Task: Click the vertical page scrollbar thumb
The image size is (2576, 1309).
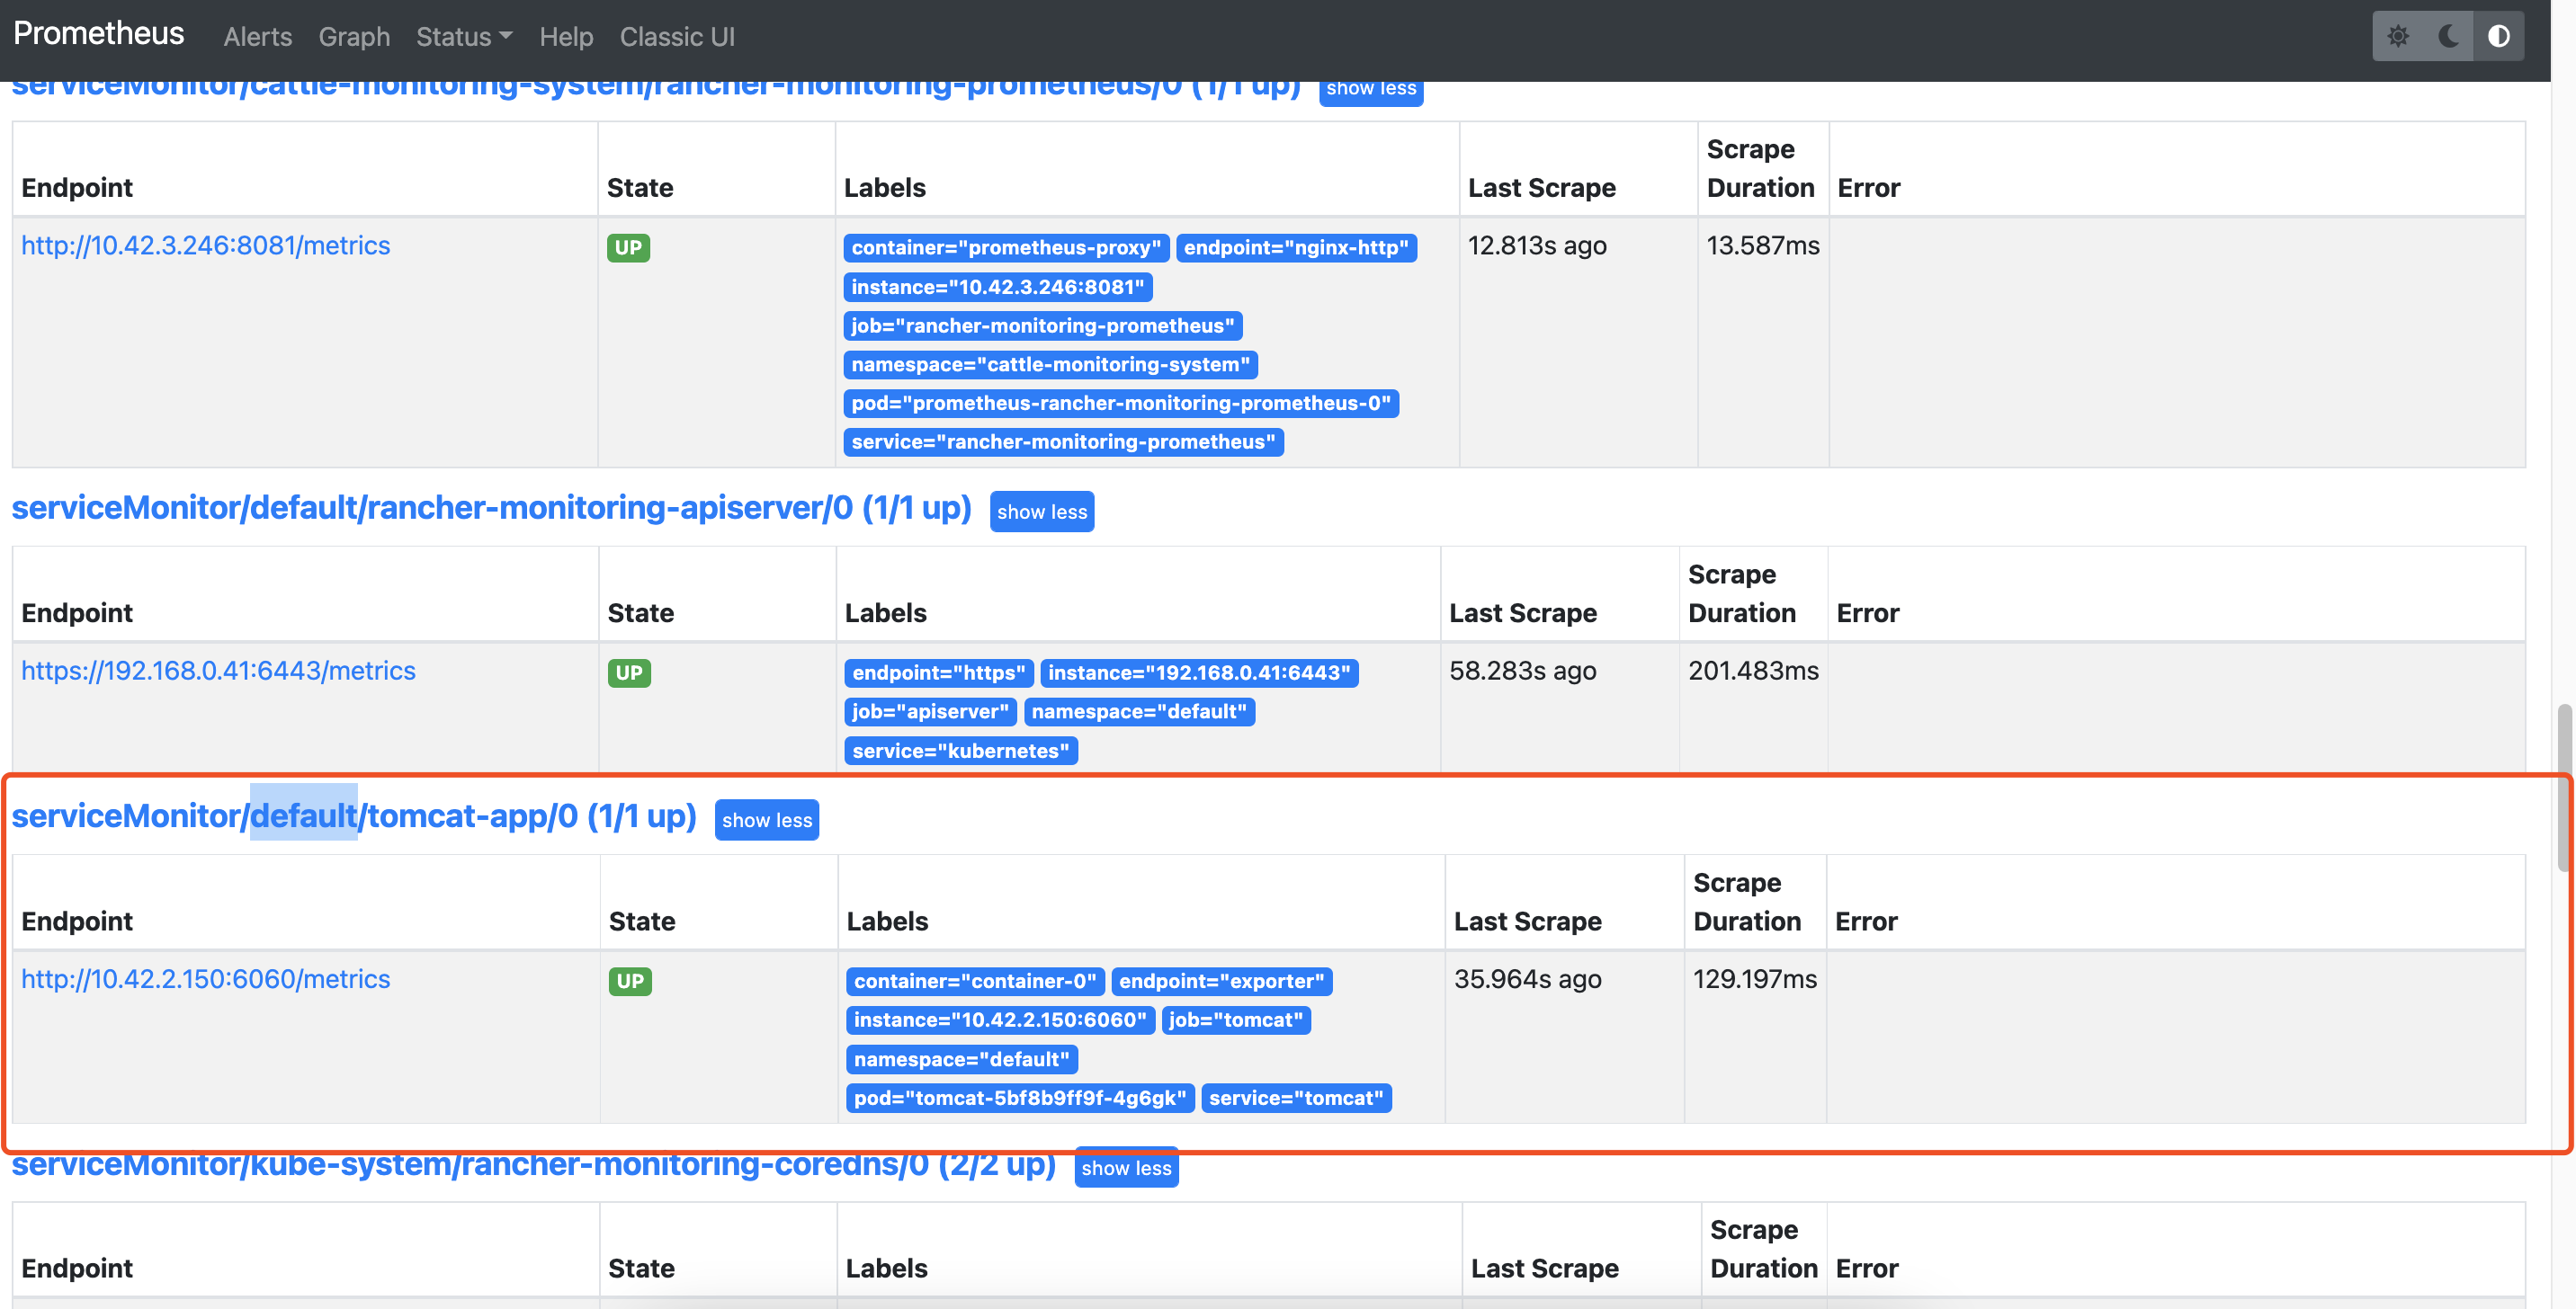Action: pyautogui.click(x=2564, y=788)
